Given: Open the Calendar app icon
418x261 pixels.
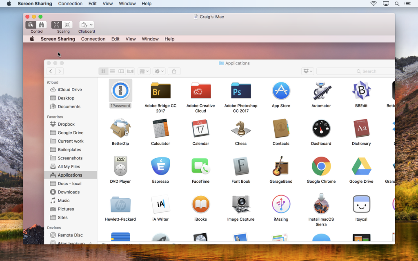Looking at the screenshot, I should pos(201,128).
